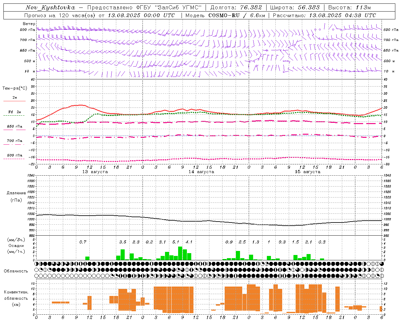400x320 pixels.
Task: Click the 'Давление' pressure panel label
Action: [16, 193]
